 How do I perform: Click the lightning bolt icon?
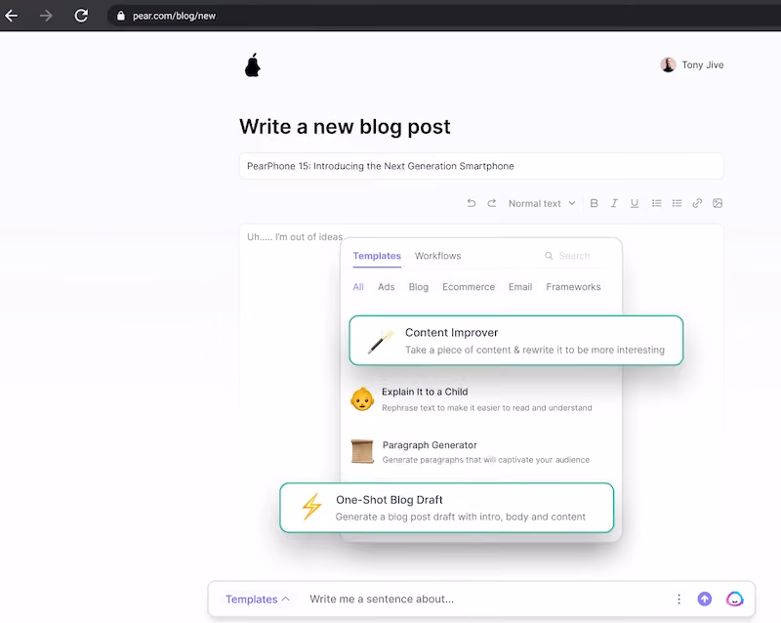click(311, 507)
